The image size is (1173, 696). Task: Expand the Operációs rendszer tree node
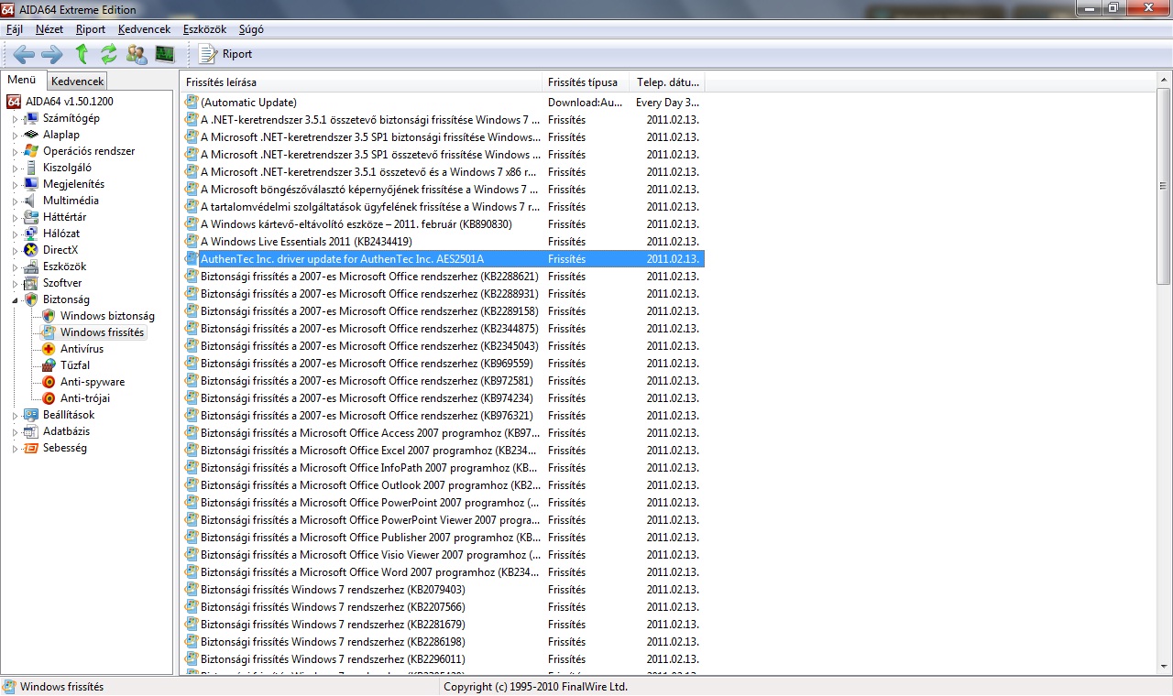pos(15,152)
